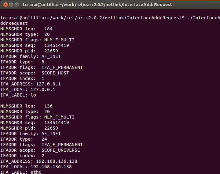Click the IFA_LABEL value lo
Screen dimensions: 220x174
(33, 95)
